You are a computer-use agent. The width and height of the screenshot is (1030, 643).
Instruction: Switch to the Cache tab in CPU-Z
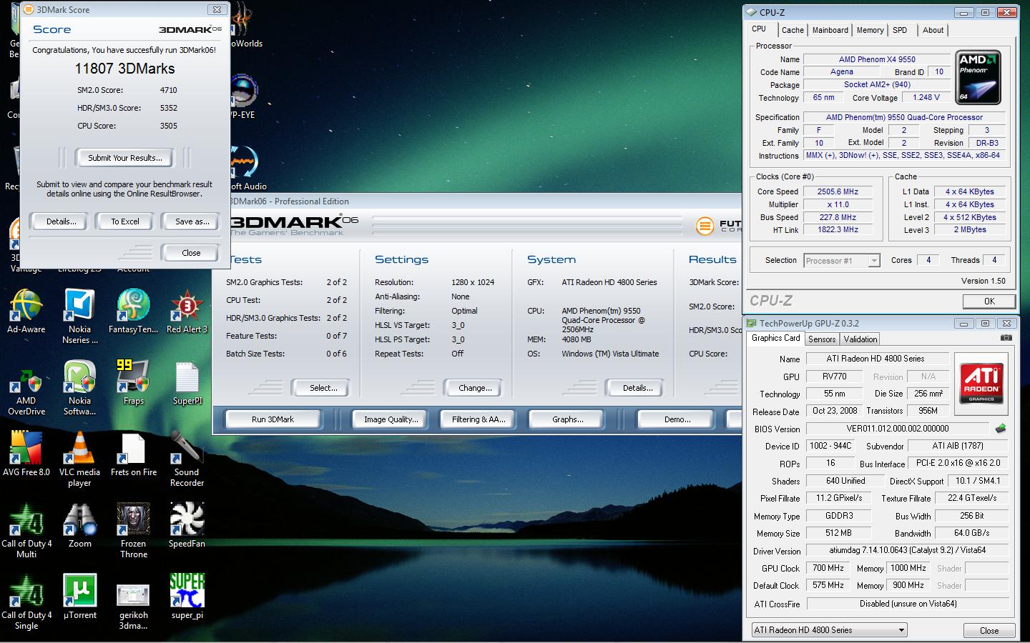point(793,30)
